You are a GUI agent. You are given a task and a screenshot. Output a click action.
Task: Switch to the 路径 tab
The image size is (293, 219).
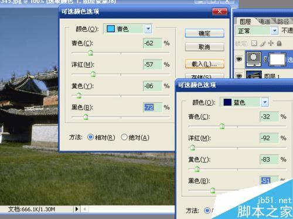click(283, 22)
